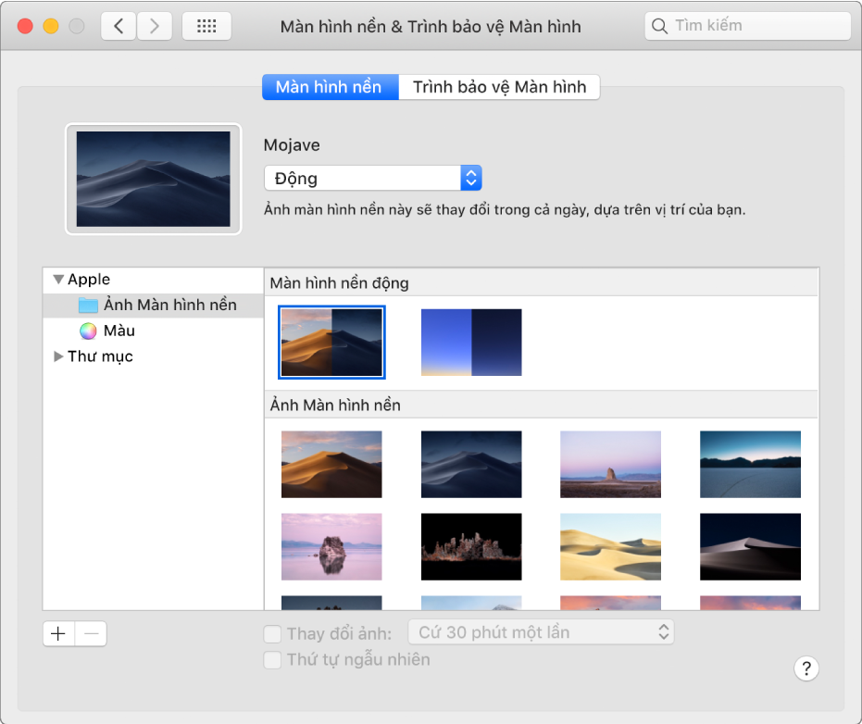
Task: Open the Động appearance dropdown
Action: tap(373, 178)
